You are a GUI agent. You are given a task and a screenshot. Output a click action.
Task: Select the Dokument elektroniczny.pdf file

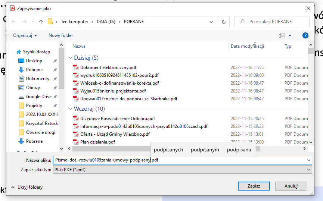108,67
